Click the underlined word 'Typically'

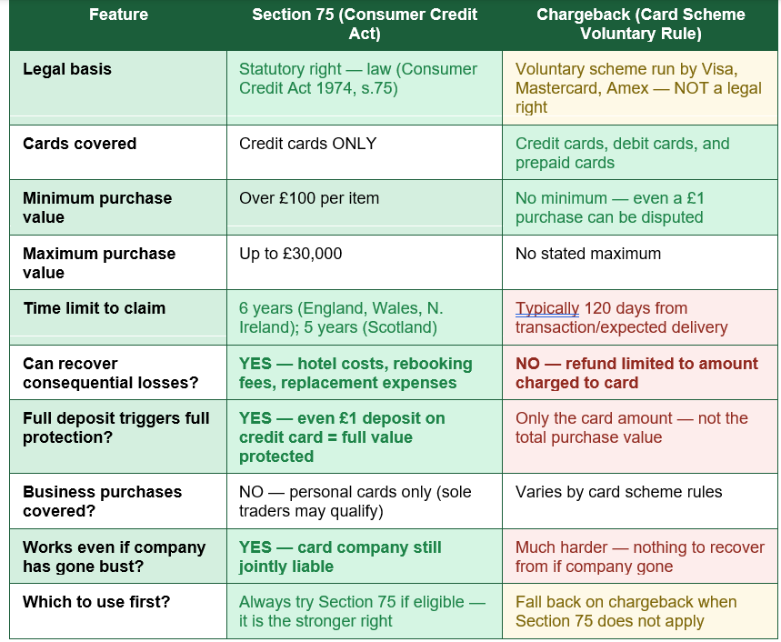547,308
